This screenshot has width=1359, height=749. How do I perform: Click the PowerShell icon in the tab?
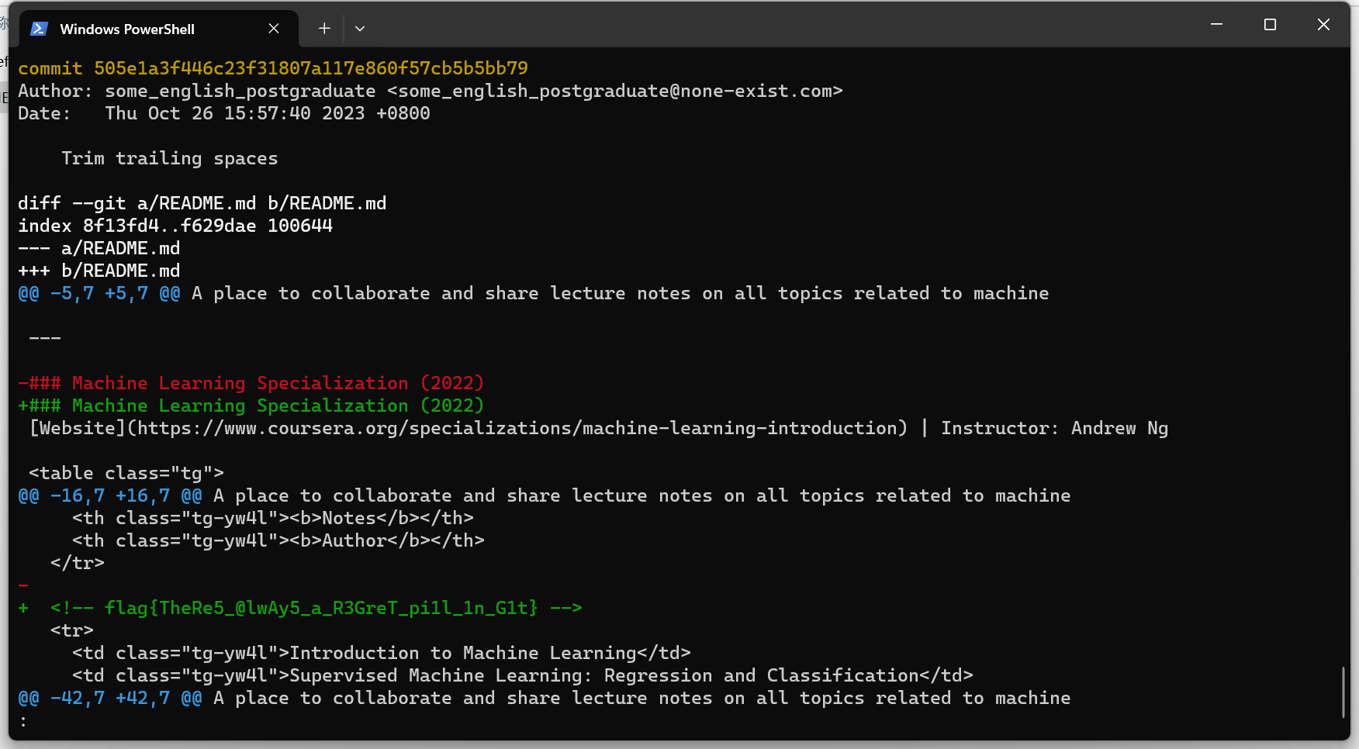pyautogui.click(x=39, y=29)
